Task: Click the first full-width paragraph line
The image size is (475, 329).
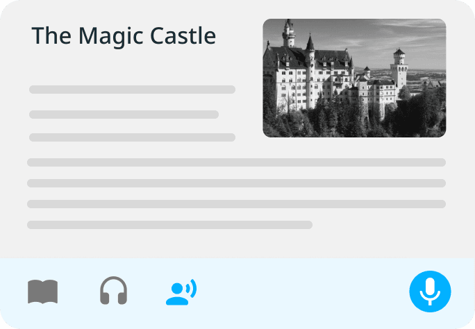Action: [236, 162]
